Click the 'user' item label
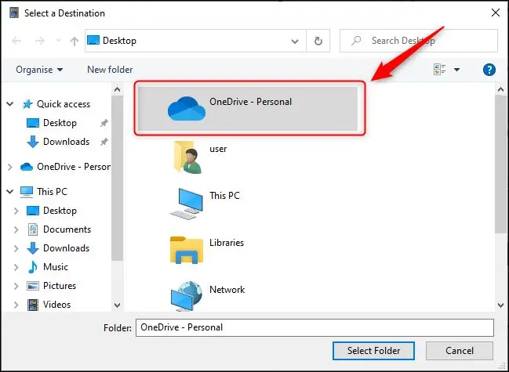 point(218,149)
